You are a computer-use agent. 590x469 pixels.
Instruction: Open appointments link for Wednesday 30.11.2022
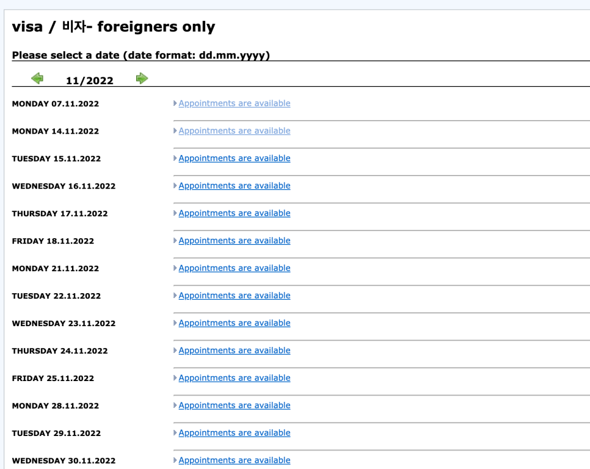[x=235, y=460]
